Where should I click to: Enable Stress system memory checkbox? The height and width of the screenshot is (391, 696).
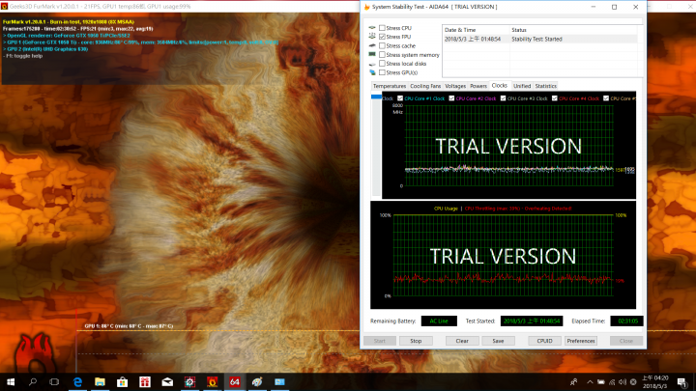pos(382,54)
